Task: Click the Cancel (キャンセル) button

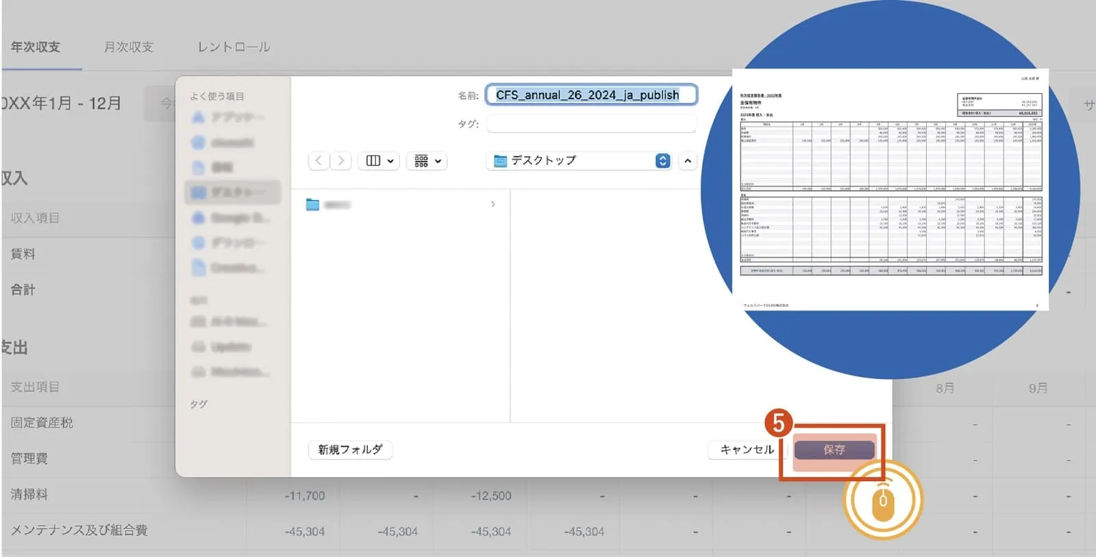Action: 747,450
